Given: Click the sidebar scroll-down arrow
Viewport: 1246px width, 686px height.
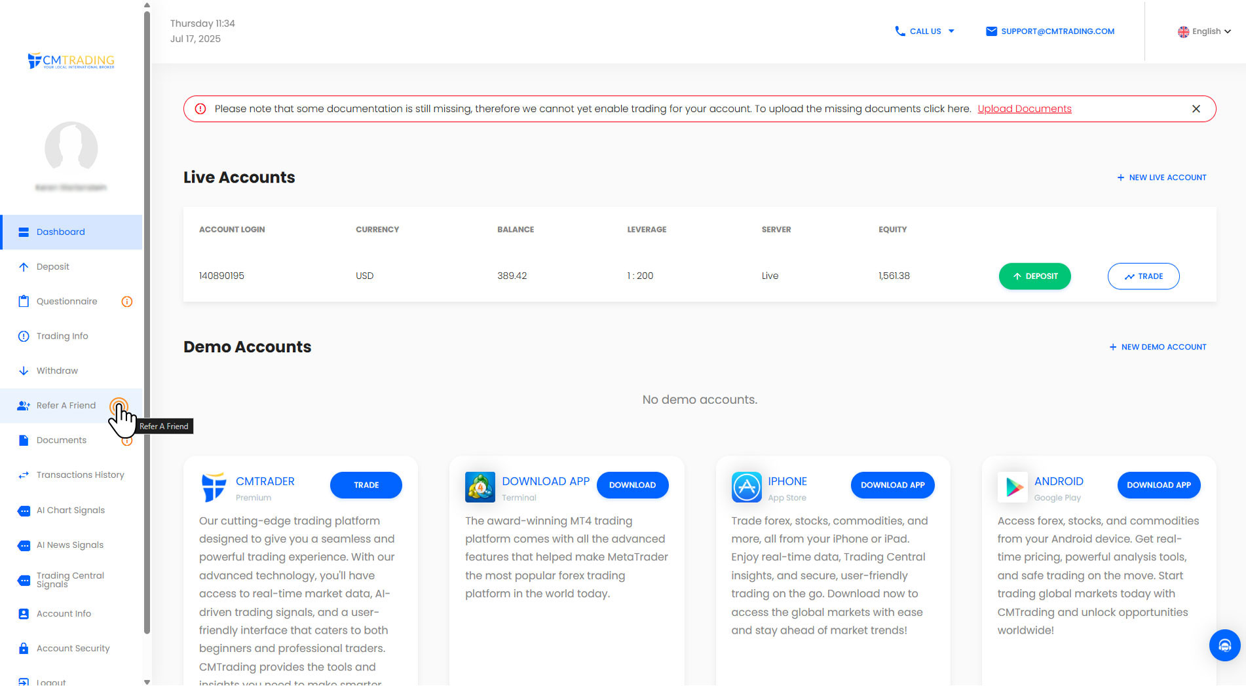Looking at the screenshot, I should coord(147,681).
